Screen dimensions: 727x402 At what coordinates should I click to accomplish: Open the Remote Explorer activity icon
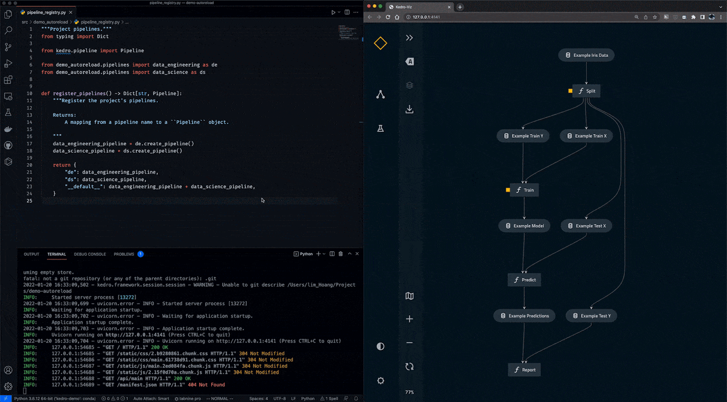(x=8, y=96)
